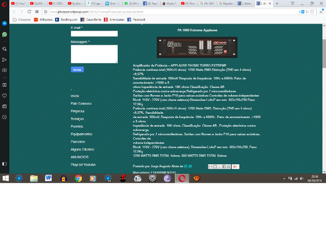Switch to the first YouTube tab

(18, 4)
